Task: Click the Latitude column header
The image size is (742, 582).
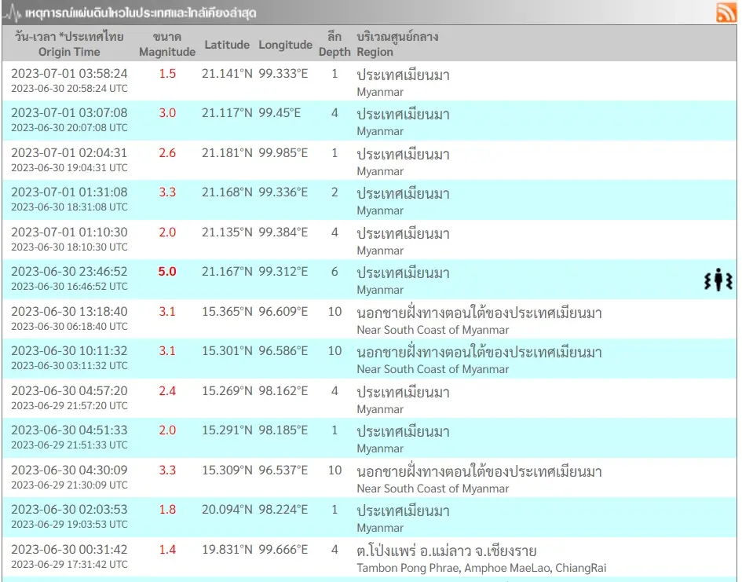Action: pyautogui.click(x=227, y=45)
